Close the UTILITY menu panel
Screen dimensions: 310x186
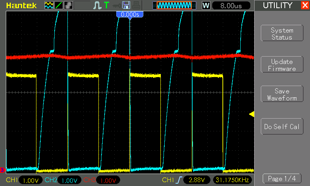(305, 5)
